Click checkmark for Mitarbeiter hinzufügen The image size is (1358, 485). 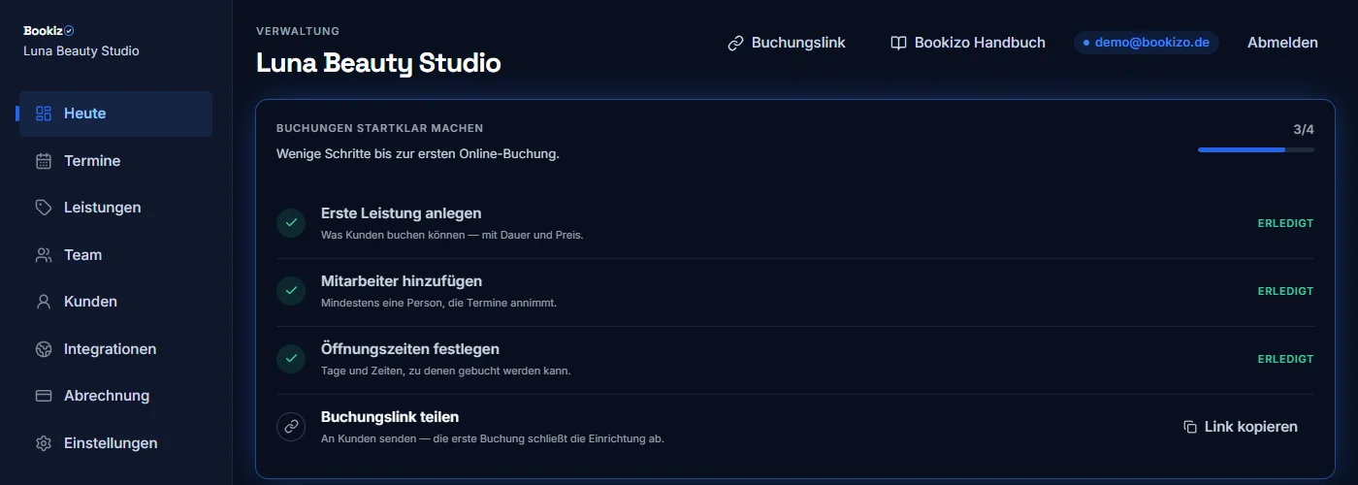pos(291,291)
